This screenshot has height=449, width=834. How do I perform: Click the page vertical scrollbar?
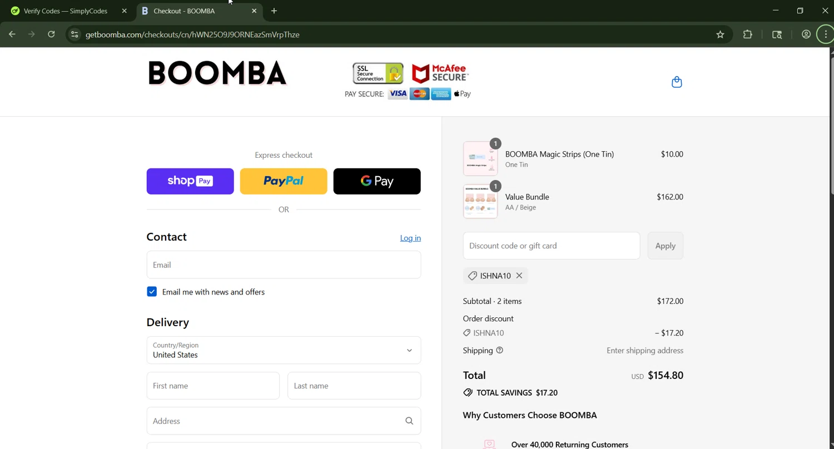click(832, 125)
